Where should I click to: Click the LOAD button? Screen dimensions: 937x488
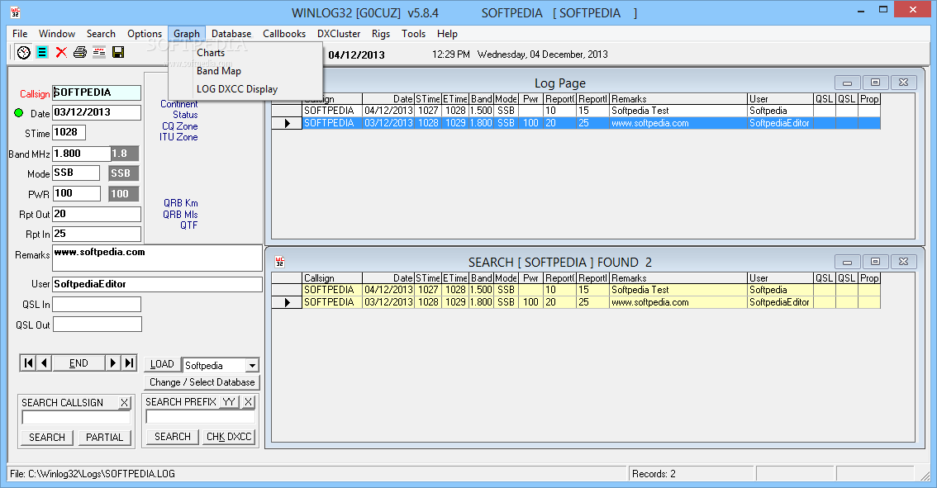click(162, 364)
